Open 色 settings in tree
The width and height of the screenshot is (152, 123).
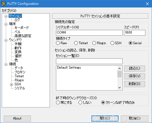16,60
